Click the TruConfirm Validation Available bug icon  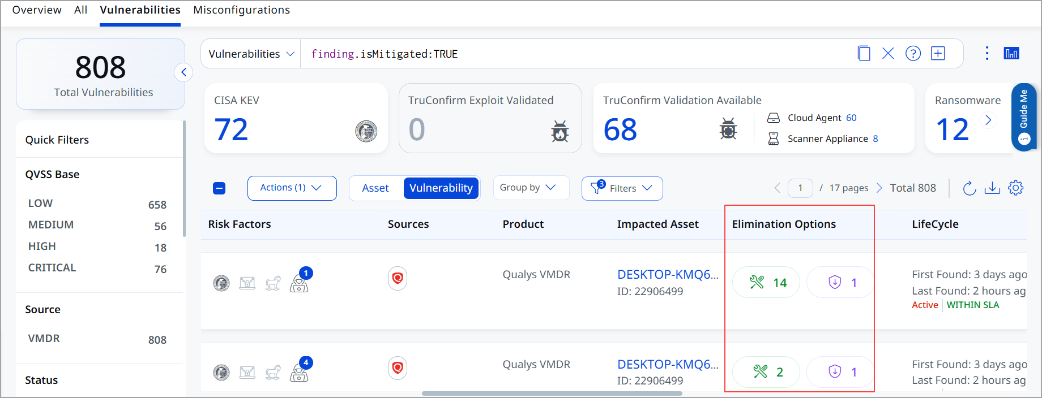pos(728,129)
